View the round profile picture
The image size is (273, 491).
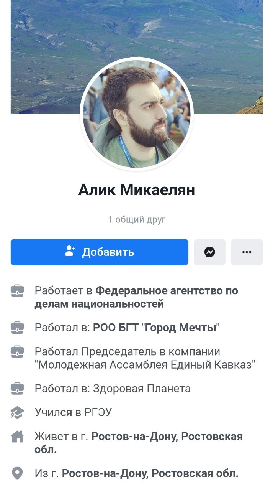pos(137,114)
